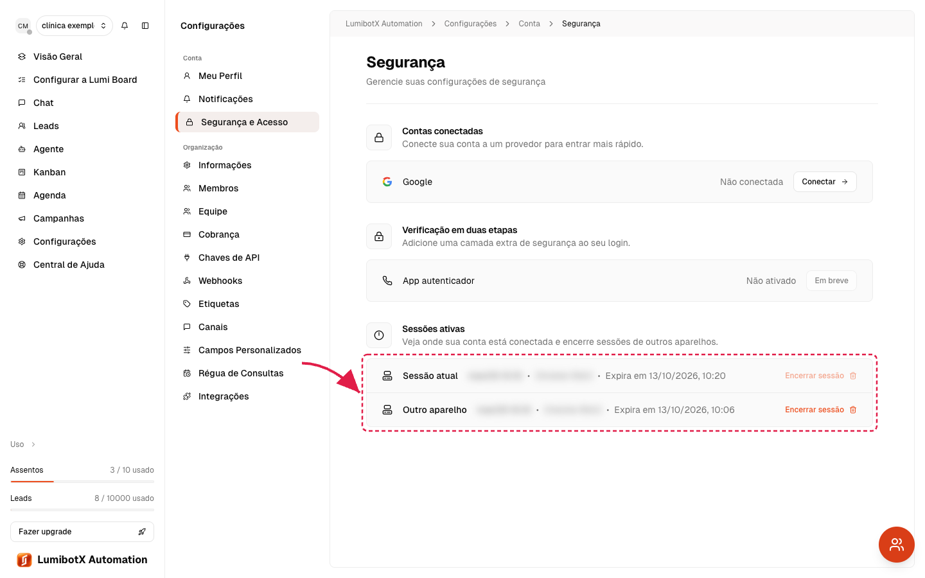Screen dimensions: 925x578
Task: Open Chaves de API
Action: (x=247, y=258)
